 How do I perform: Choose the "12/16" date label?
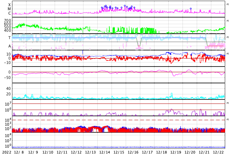(133, 152)
